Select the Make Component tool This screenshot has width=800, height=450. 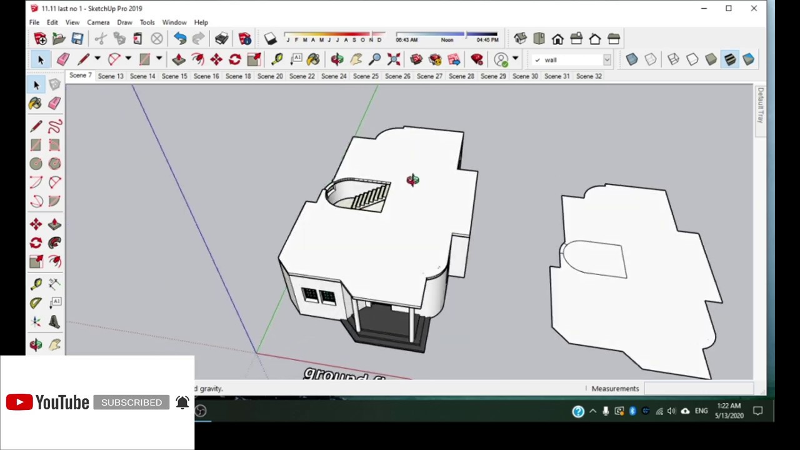point(54,85)
